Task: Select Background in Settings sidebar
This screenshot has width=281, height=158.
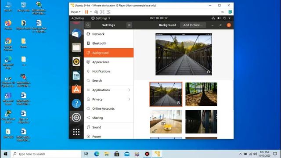Action: (108, 53)
